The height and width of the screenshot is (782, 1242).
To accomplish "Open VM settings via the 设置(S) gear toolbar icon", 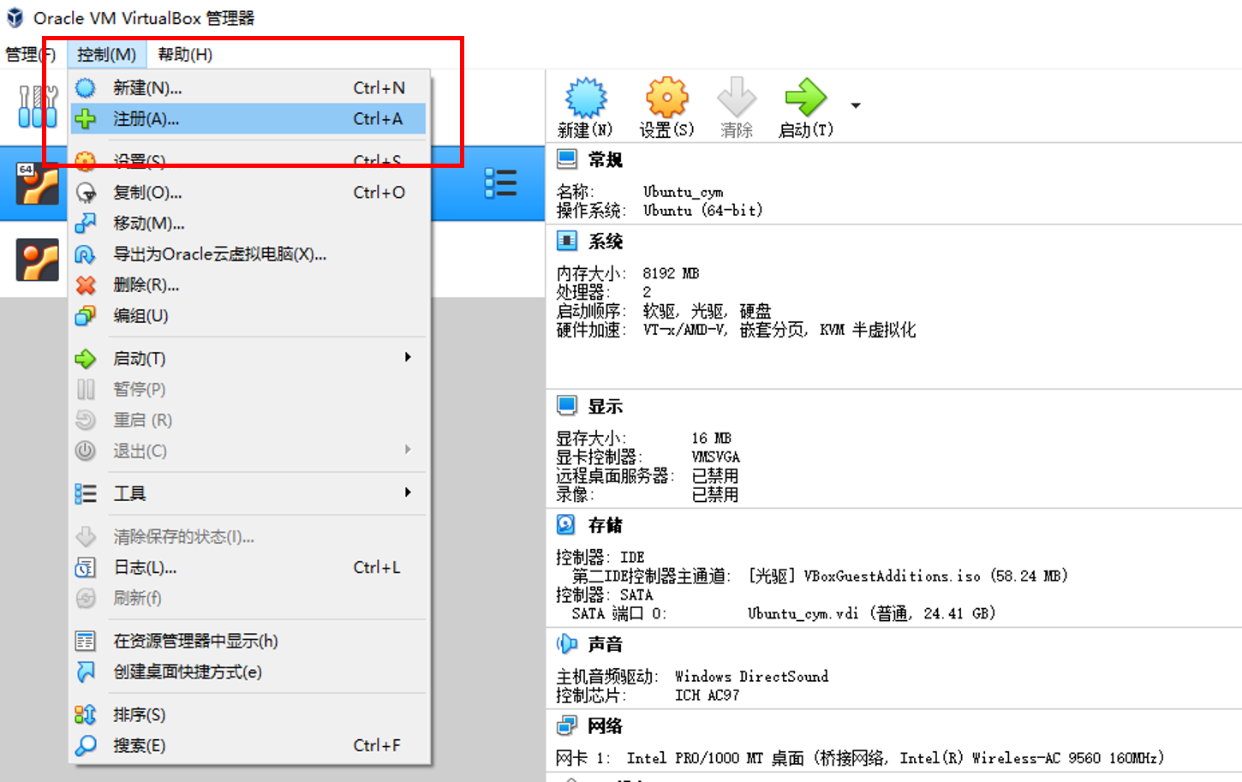I will [x=666, y=98].
